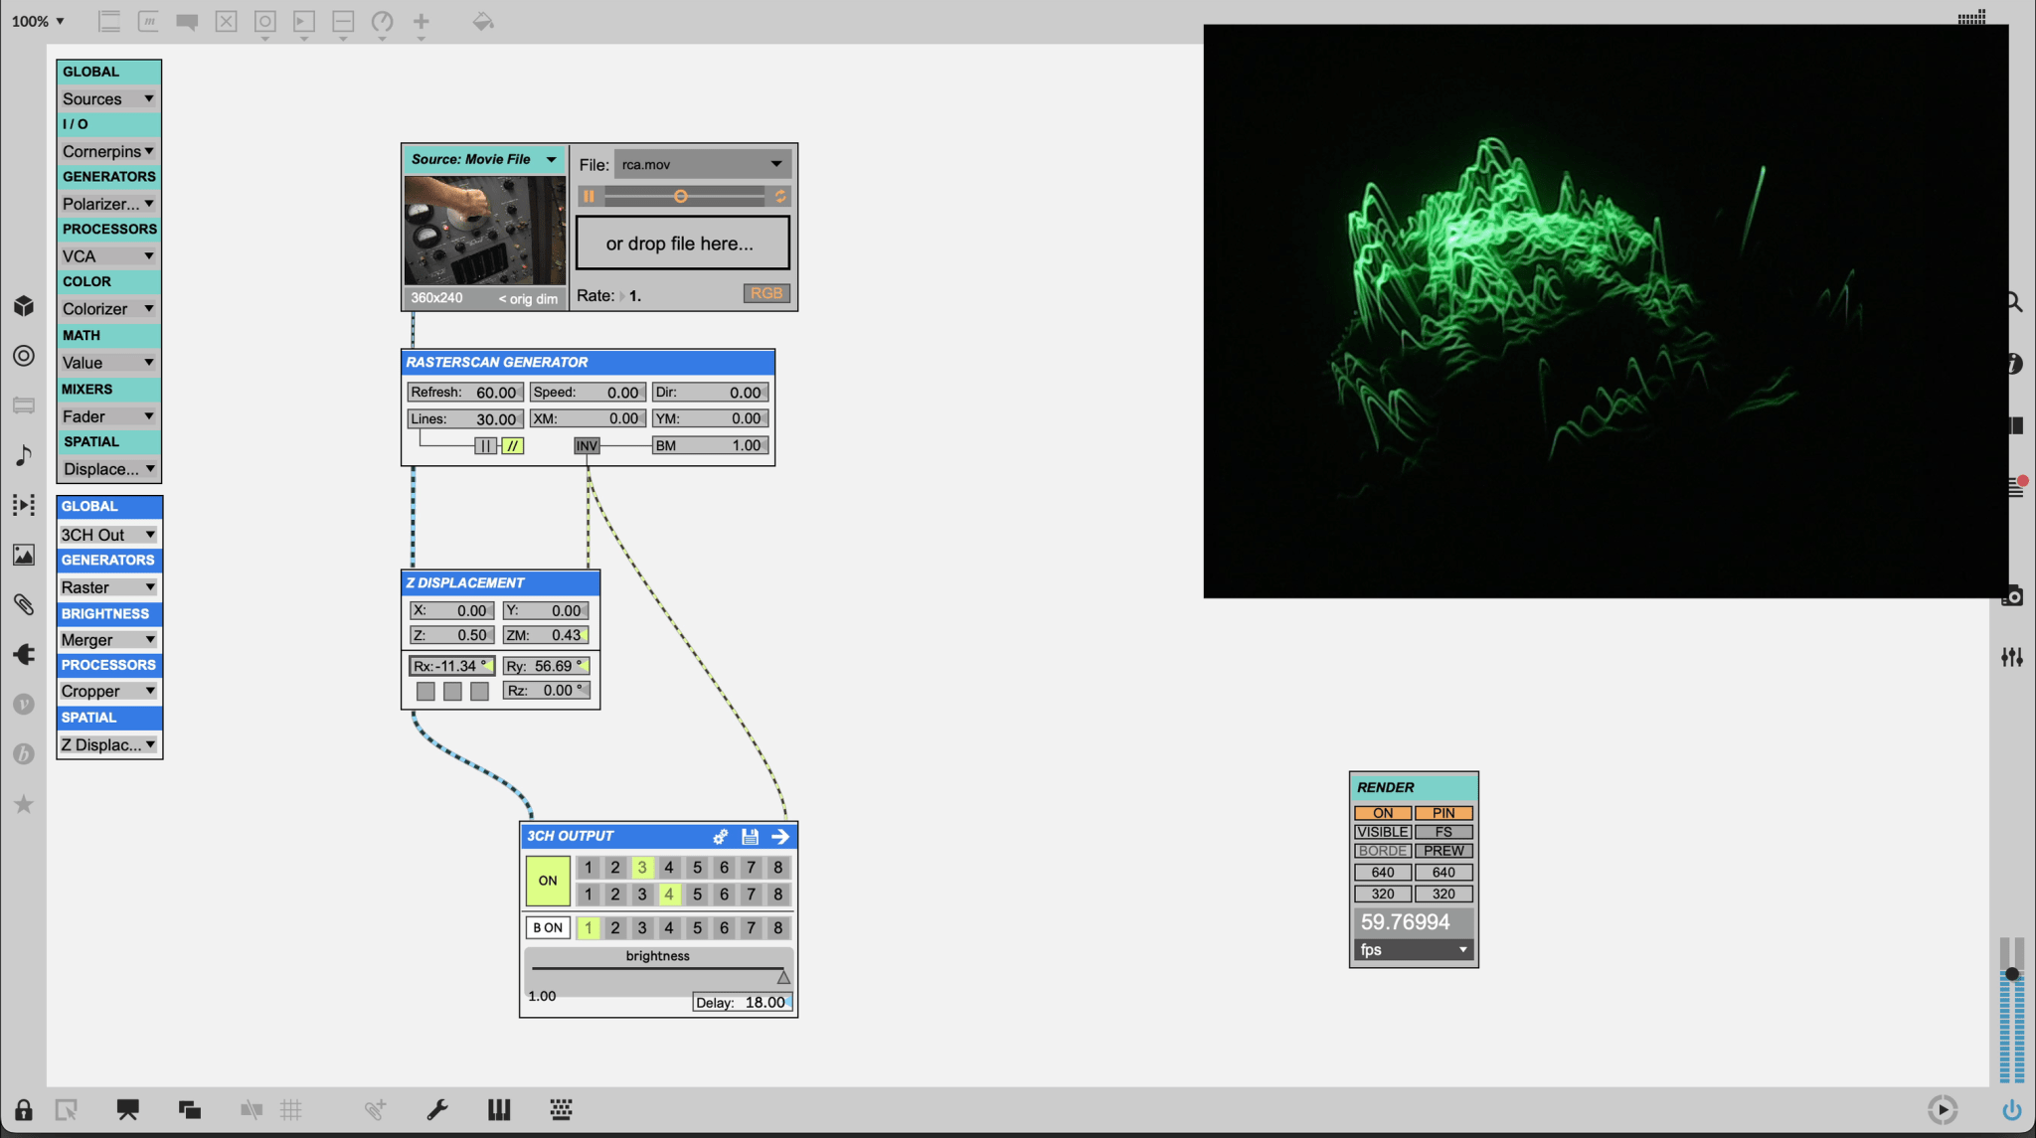The image size is (2036, 1138).
Task: Open the audio note browser in left sidebar
Action: click(24, 455)
